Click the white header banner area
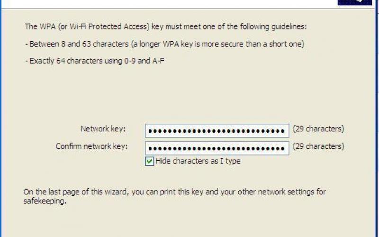The image size is (379, 237). pyautogui.click(x=166, y=3)
